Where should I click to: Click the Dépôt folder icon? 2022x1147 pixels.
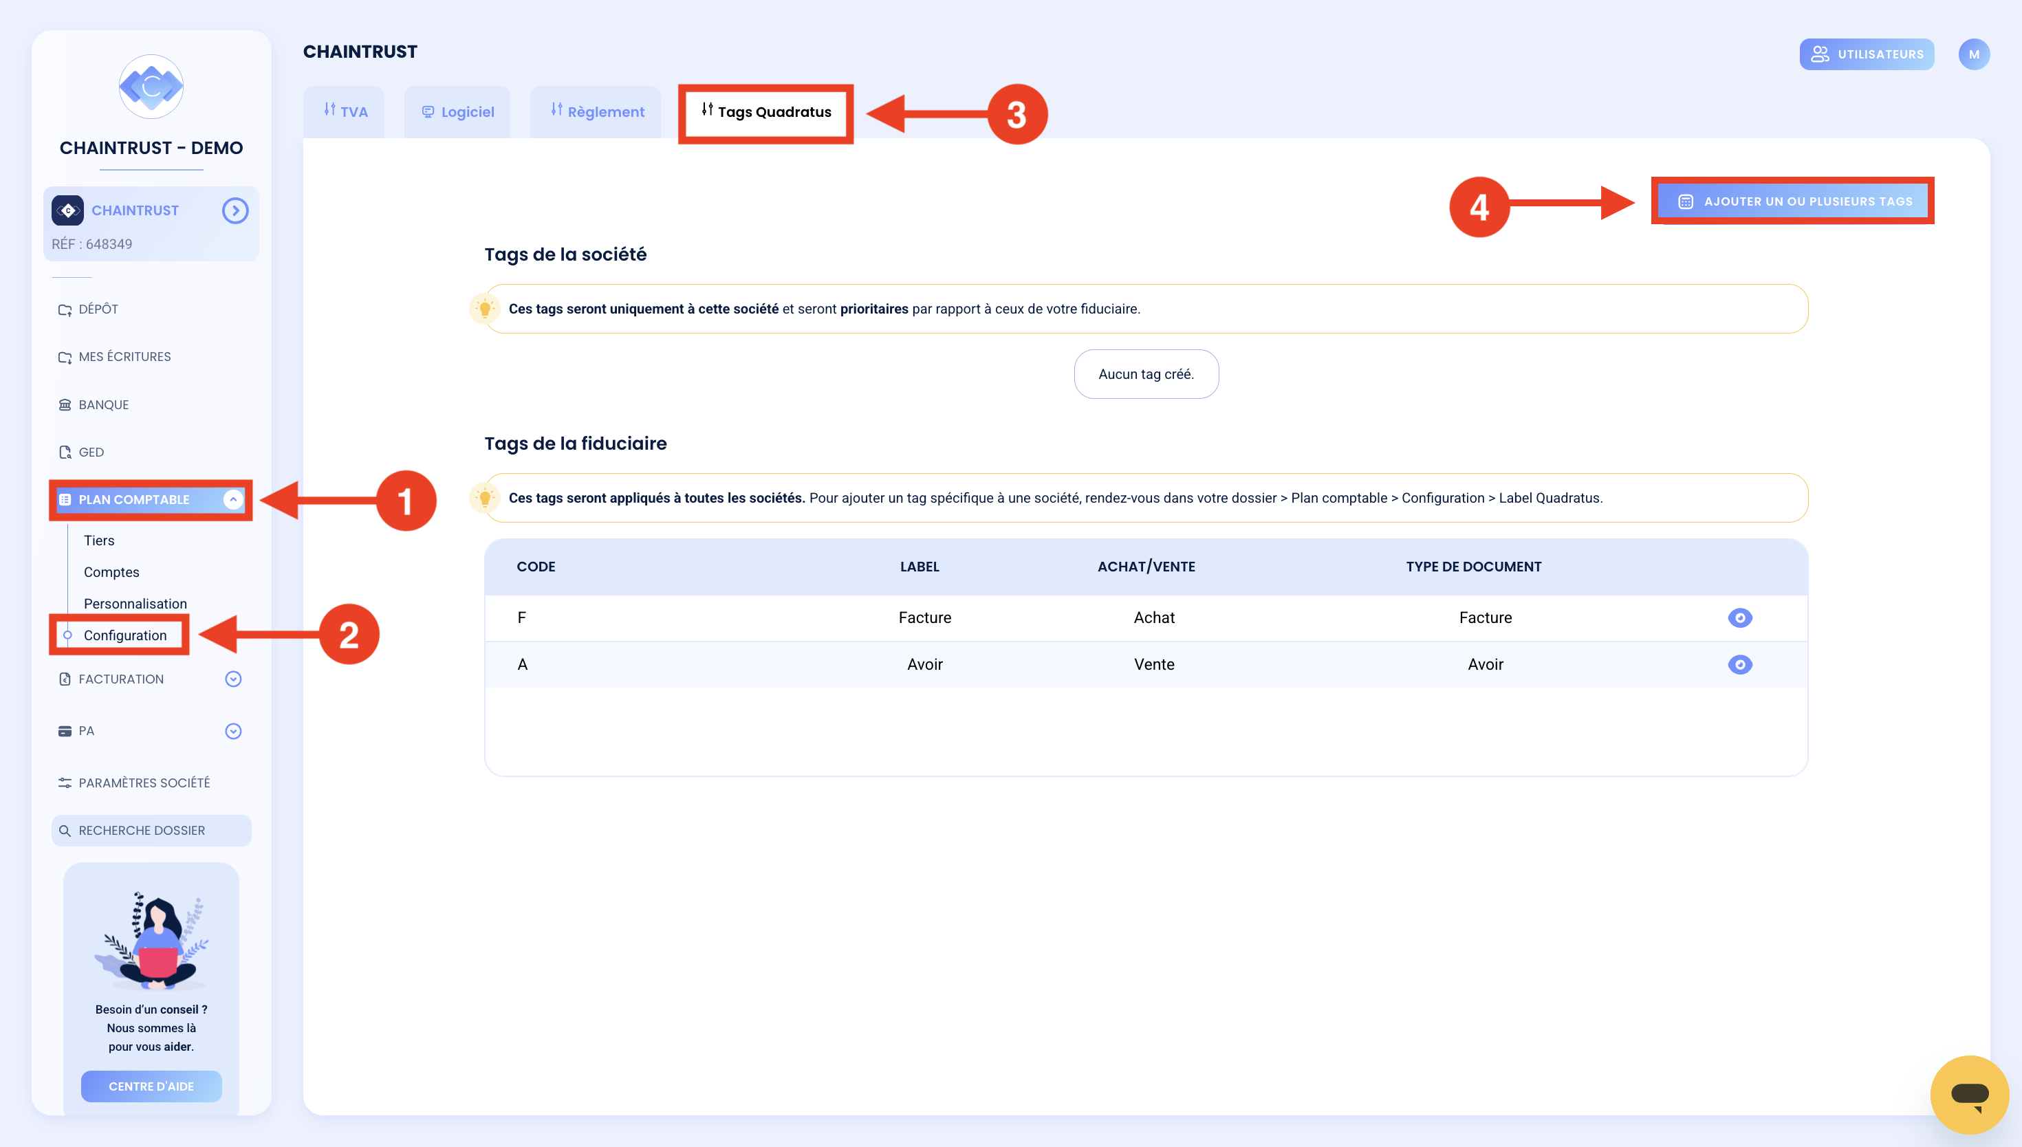(x=65, y=309)
